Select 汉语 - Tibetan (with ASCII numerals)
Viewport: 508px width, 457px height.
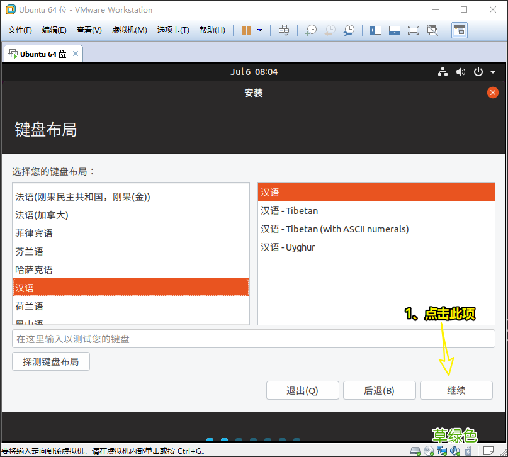(x=376, y=229)
